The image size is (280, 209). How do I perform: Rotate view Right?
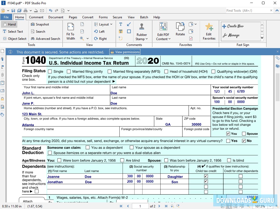click(x=100, y=39)
